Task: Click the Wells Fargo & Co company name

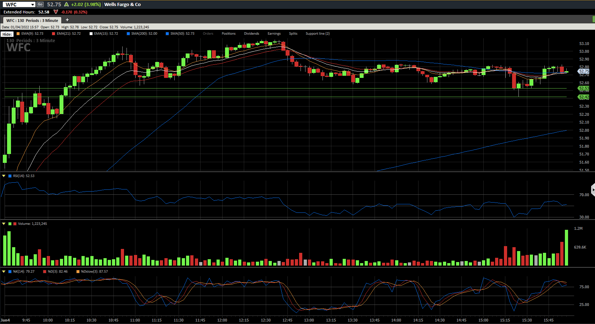Action: (x=123, y=5)
